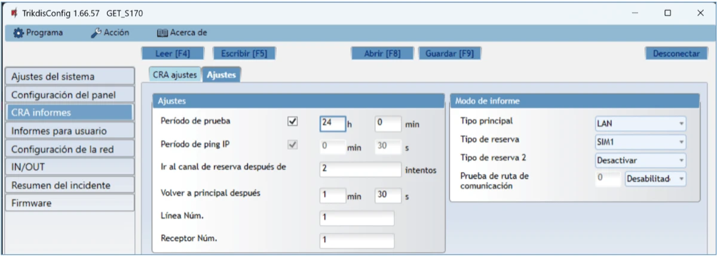The image size is (717, 257).
Task: Open the Acción menu
Action: tap(110, 33)
